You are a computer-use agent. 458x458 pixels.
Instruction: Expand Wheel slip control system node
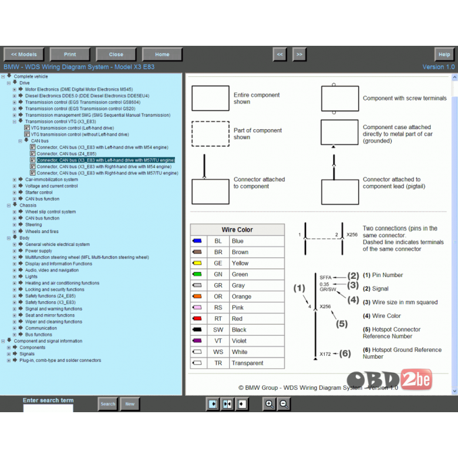pos(14,212)
